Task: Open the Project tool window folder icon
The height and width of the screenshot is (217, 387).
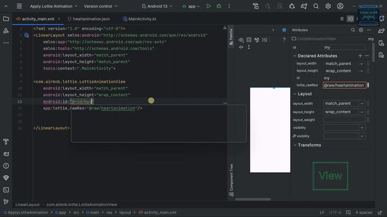Action: pos(6,19)
